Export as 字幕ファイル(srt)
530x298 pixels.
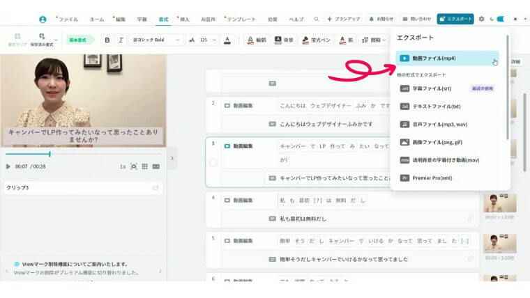pos(447,88)
